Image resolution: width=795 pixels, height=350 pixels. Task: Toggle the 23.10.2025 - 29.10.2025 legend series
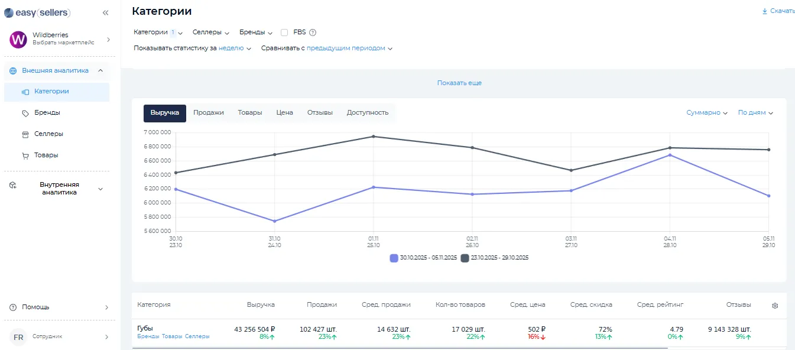click(494, 258)
